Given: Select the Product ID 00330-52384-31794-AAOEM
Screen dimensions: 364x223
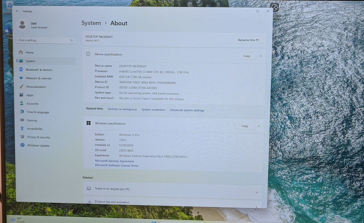Looking at the screenshot, I should point(138,88).
